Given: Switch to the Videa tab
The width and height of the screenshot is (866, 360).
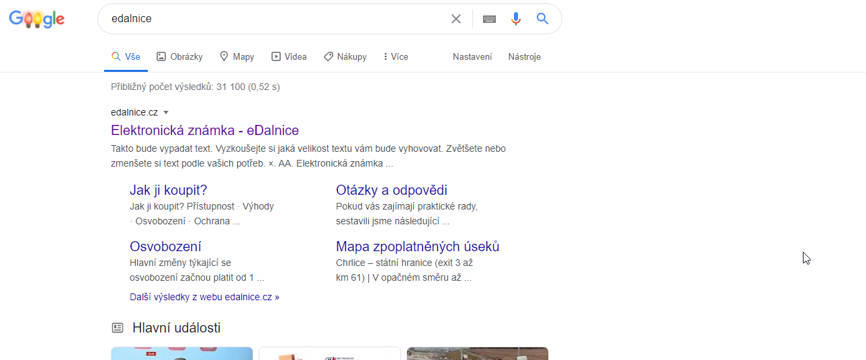Looking at the screenshot, I should (289, 57).
